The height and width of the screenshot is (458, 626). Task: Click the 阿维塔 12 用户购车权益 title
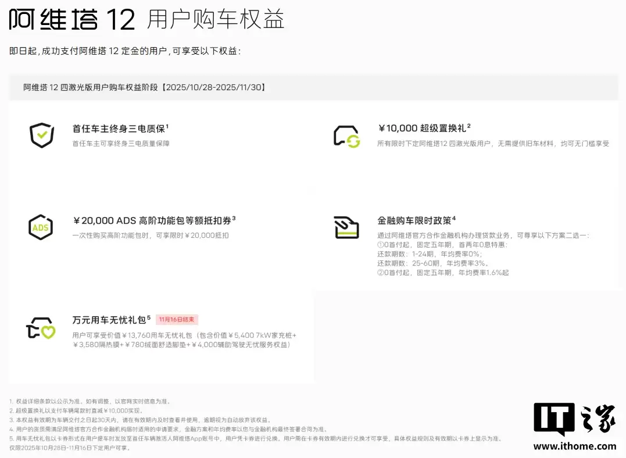tap(145, 19)
